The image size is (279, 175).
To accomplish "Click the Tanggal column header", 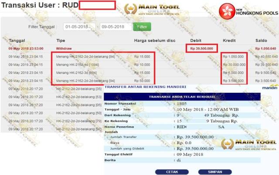I will tap(17, 40).
